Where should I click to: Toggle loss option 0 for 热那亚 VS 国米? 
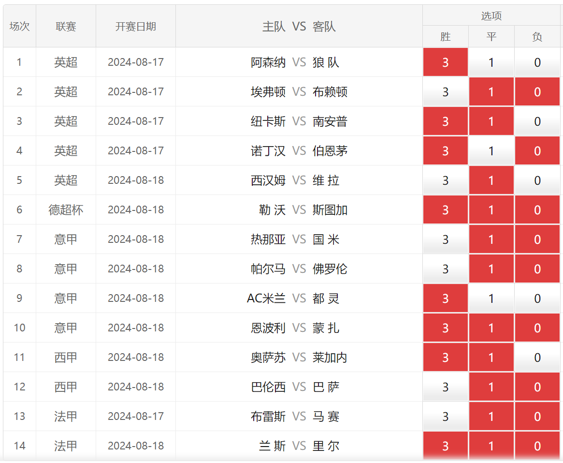tap(537, 239)
